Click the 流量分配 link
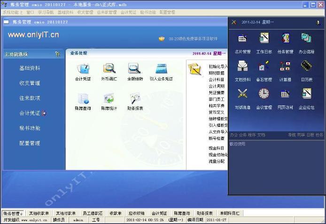 coord(217,161)
